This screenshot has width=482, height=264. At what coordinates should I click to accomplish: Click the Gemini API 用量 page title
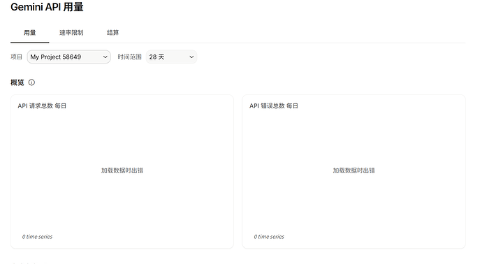click(x=47, y=7)
